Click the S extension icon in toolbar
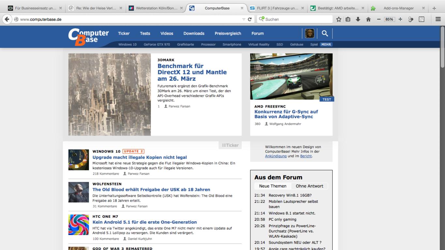The width and height of the screenshot is (445, 250). 422,19
